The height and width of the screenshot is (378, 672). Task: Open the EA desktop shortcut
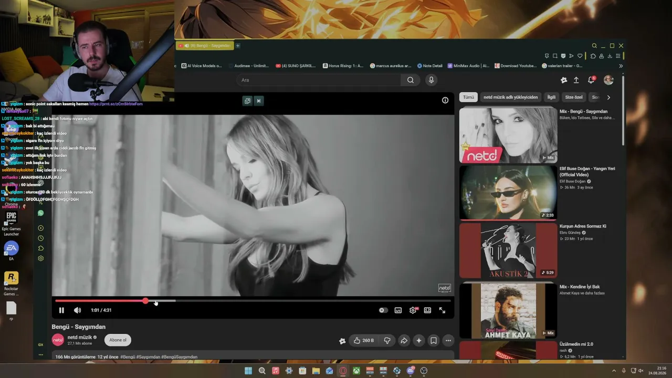pyautogui.click(x=11, y=250)
